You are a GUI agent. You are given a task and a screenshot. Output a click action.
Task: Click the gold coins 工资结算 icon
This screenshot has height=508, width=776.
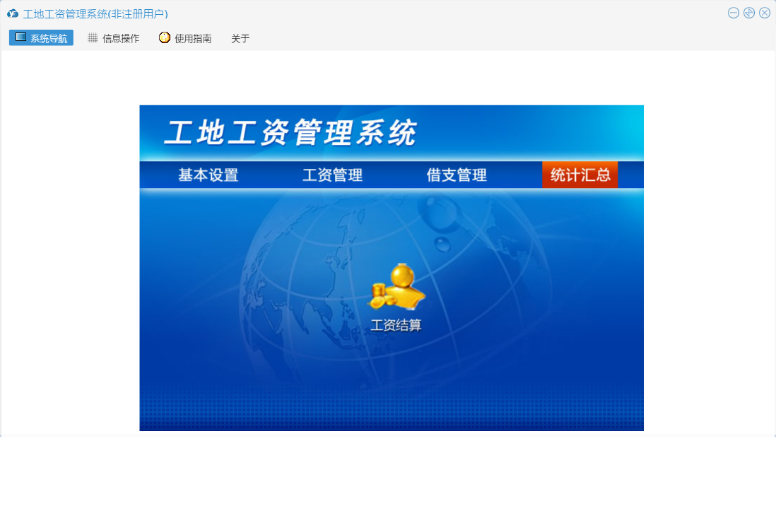[x=396, y=287]
